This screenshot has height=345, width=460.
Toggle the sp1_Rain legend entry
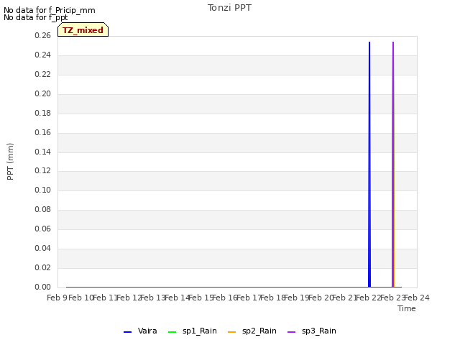193,331
